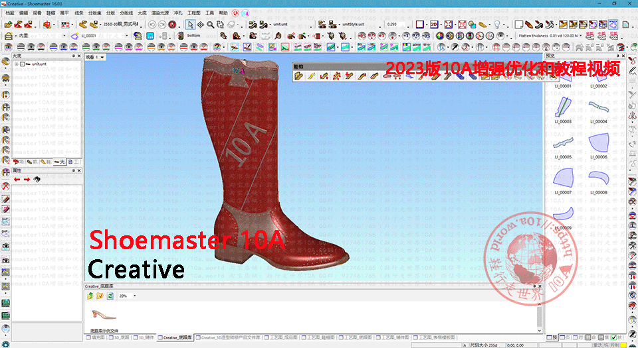Toggle magenta line visibility eye icon
Image resolution: width=638 pixels, height=348 pixels.
point(128,46)
